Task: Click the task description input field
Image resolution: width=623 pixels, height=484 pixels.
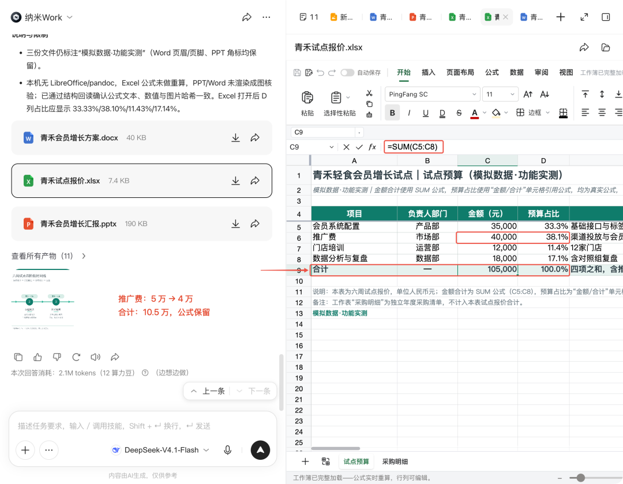Action: 142,426
